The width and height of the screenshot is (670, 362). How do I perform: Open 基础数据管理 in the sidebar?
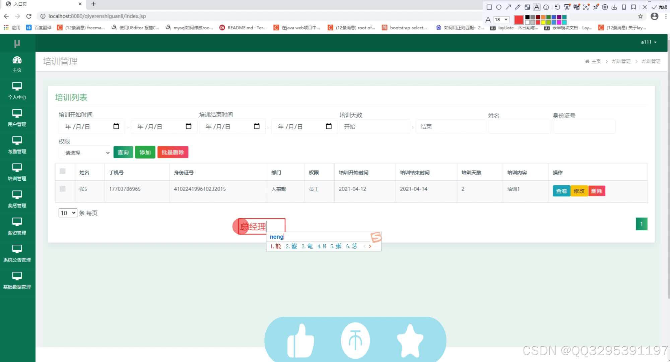pyautogui.click(x=17, y=281)
